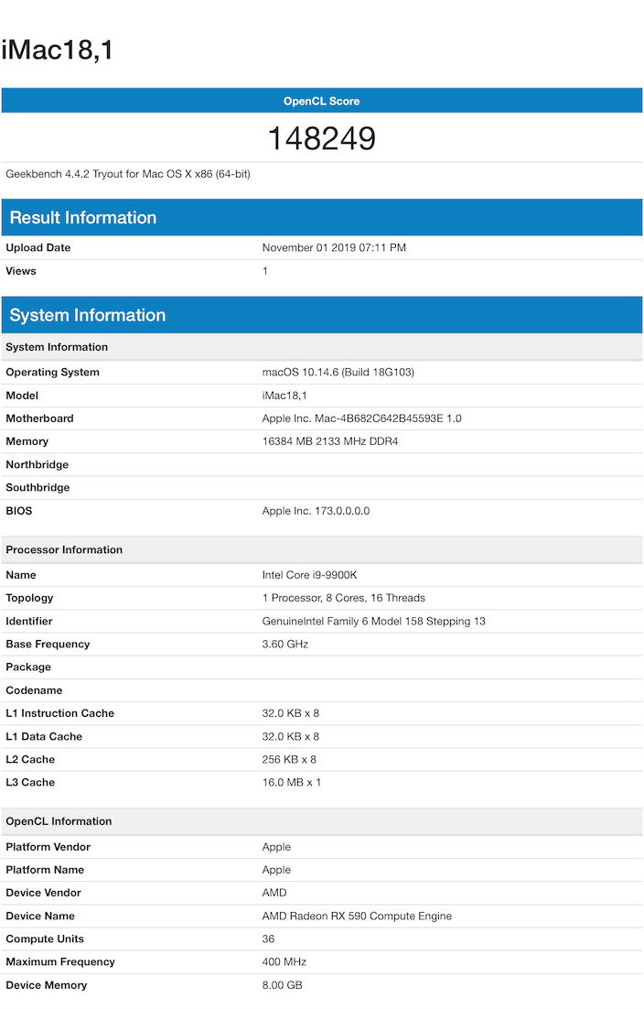This screenshot has width=644, height=1009.
Task: Select the Northbridge label
Action: (x=37, y=464)
